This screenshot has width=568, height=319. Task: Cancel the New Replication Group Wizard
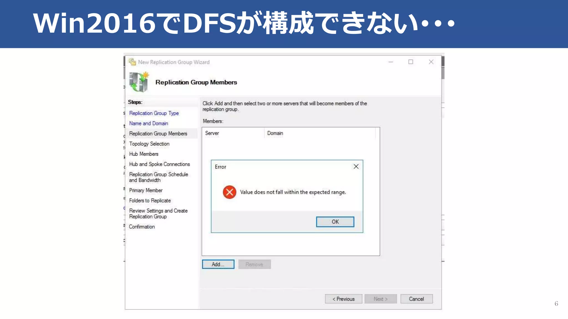pyautogui.click(x=417, y=299)
